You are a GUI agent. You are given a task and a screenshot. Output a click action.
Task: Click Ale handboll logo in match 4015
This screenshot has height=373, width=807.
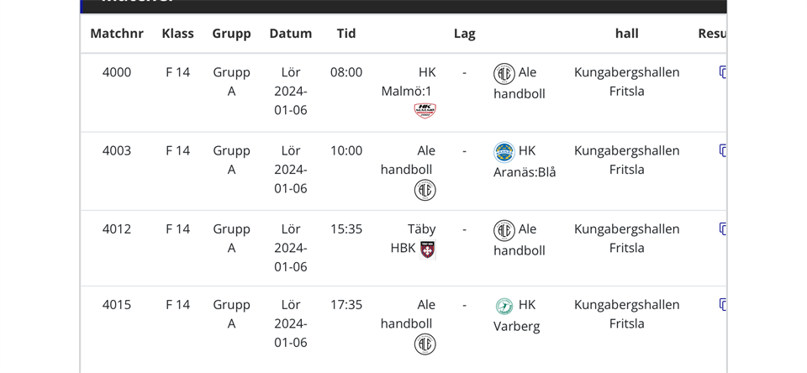pos(425,344)
